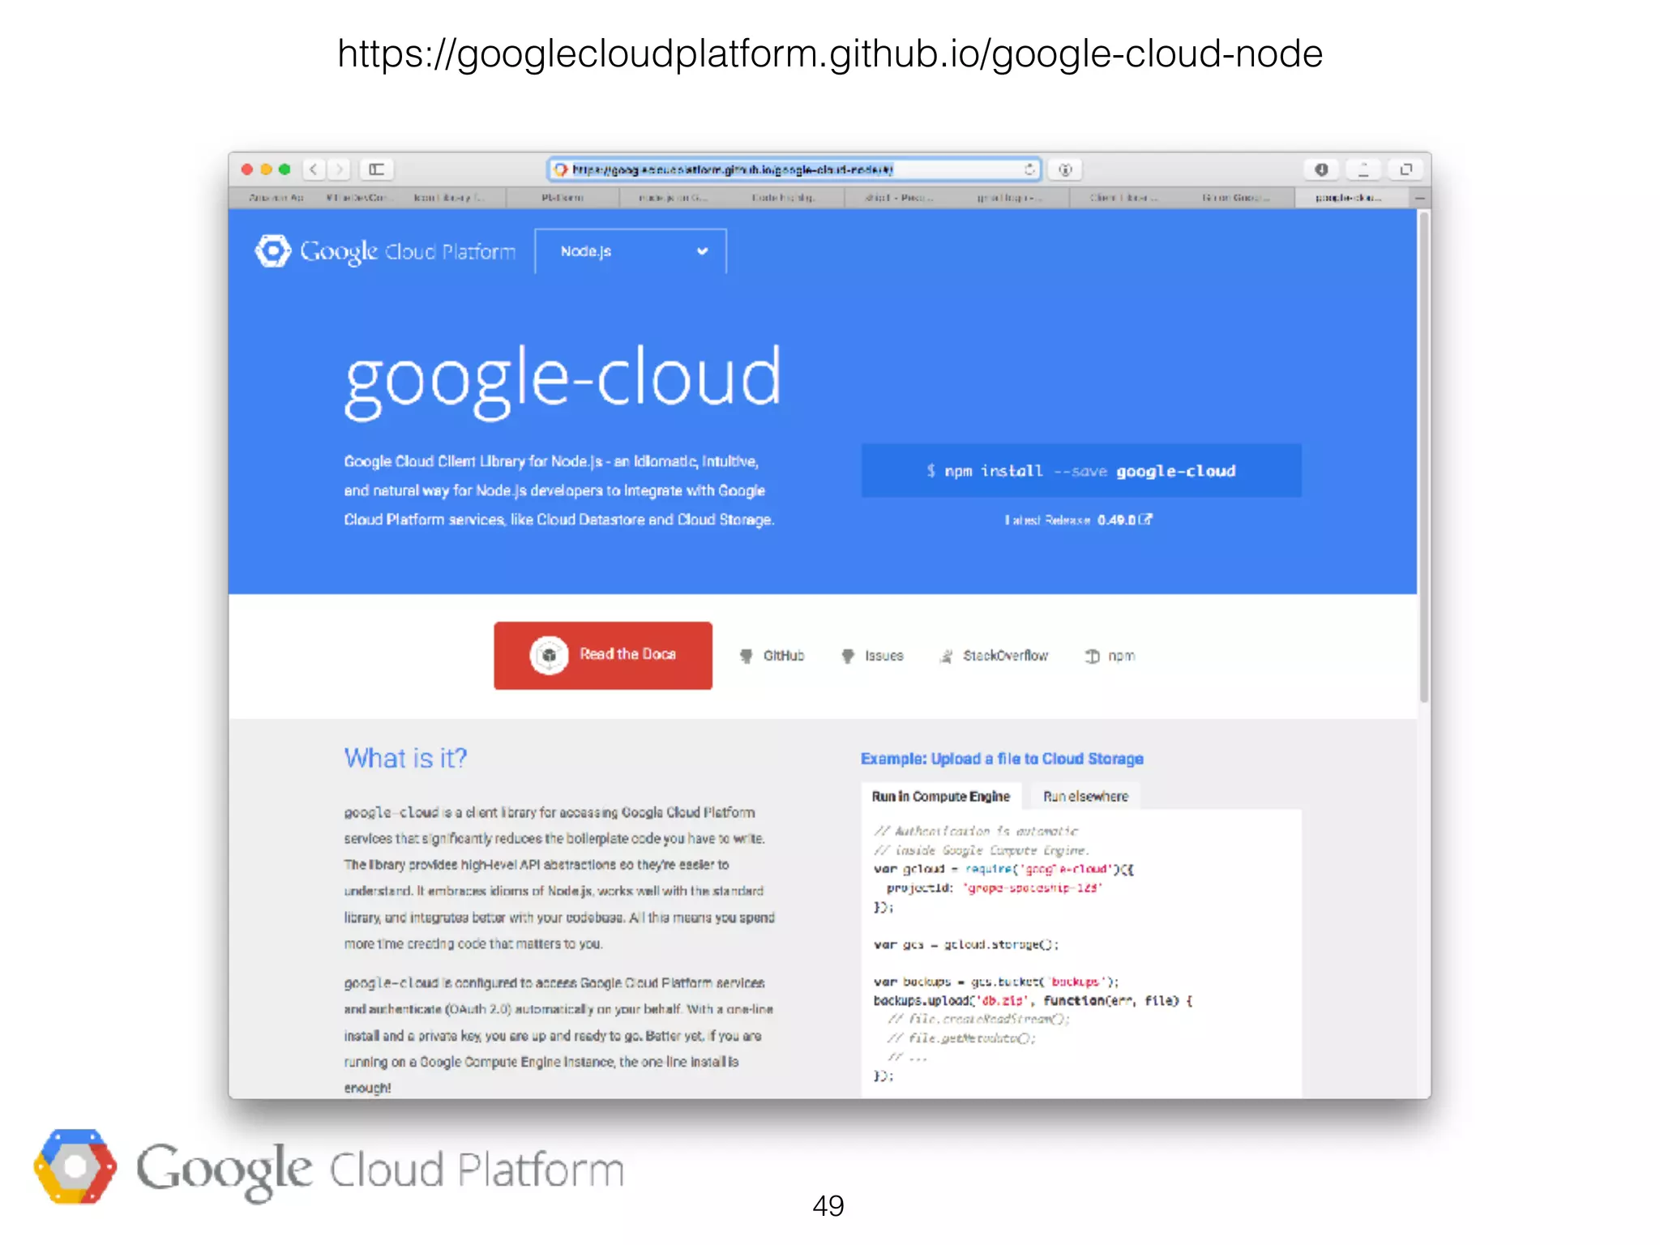
Task: Click the line button at tab bar end
Action: [1420, 198]
